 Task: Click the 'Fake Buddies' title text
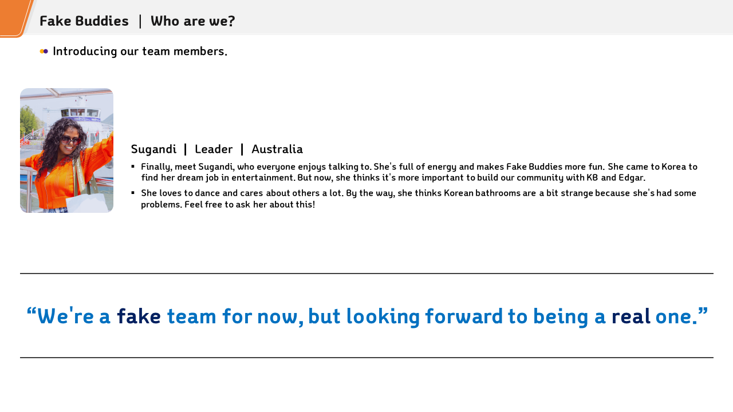(84, 21)
